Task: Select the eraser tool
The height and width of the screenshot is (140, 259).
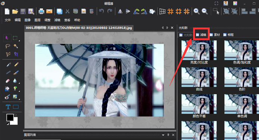Action: click(7, 81)
